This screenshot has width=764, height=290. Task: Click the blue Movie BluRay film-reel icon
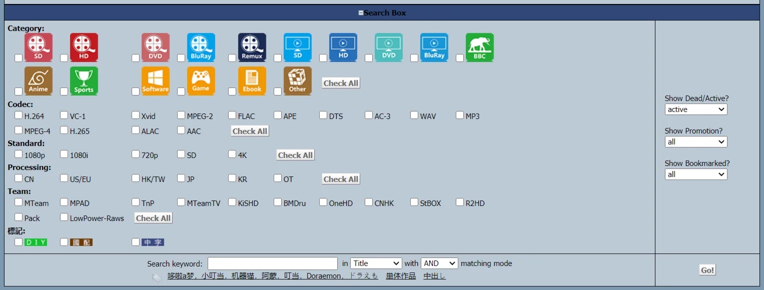click(x=201, y=47)
